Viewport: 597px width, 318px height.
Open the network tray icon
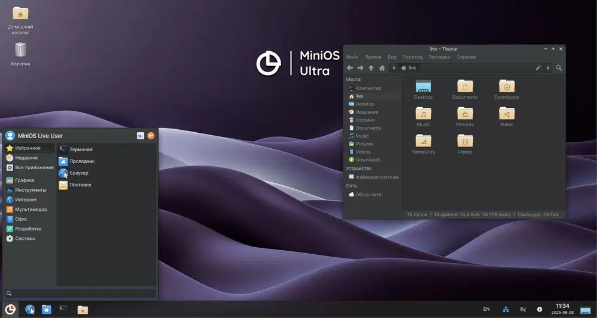click(506, 309)
